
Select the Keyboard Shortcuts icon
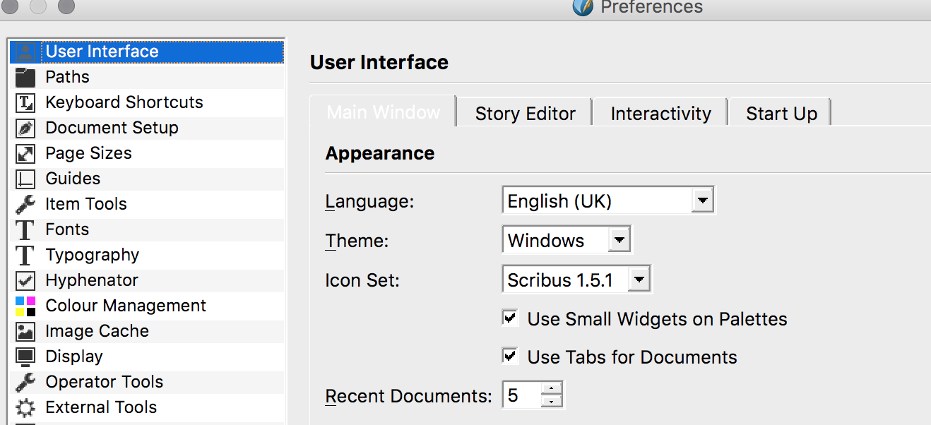(25, 102)
